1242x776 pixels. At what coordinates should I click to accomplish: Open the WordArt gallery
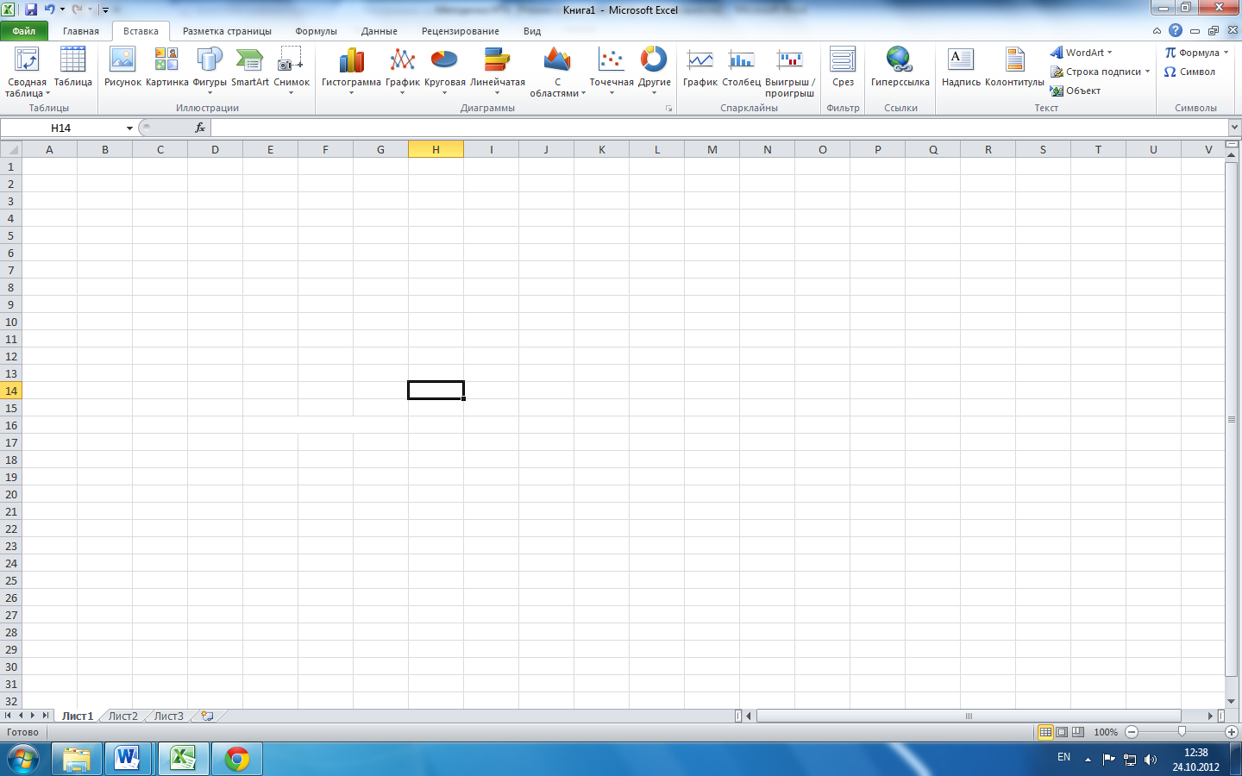1082,53
